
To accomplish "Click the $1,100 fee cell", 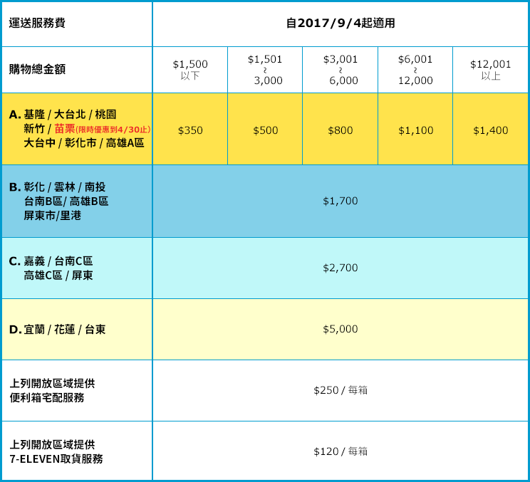I will pyautogui.click(x=415, y=130).
